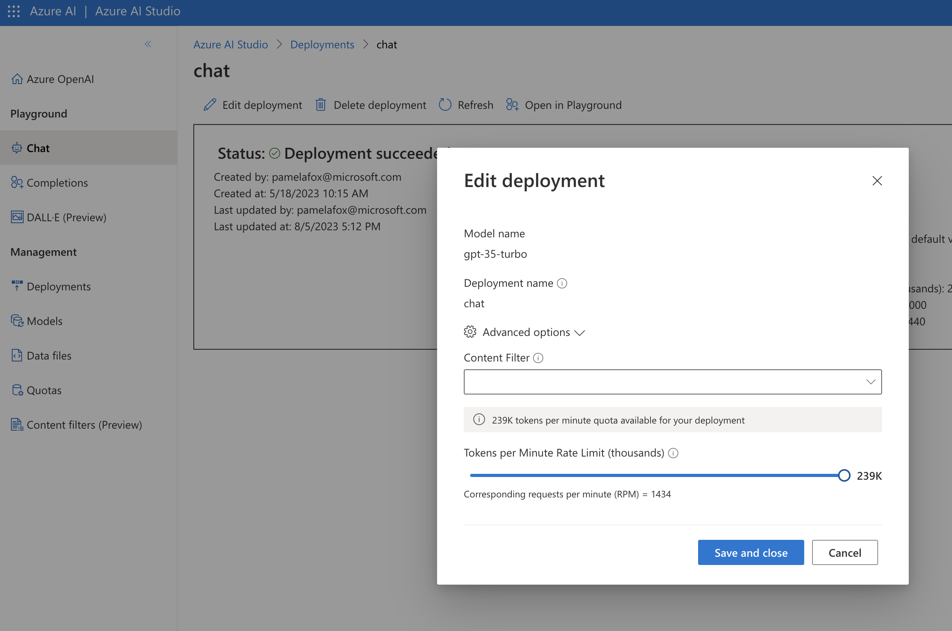
Task: Select the Data files icon
Action: pyautogui.click(x=17, y=355)
